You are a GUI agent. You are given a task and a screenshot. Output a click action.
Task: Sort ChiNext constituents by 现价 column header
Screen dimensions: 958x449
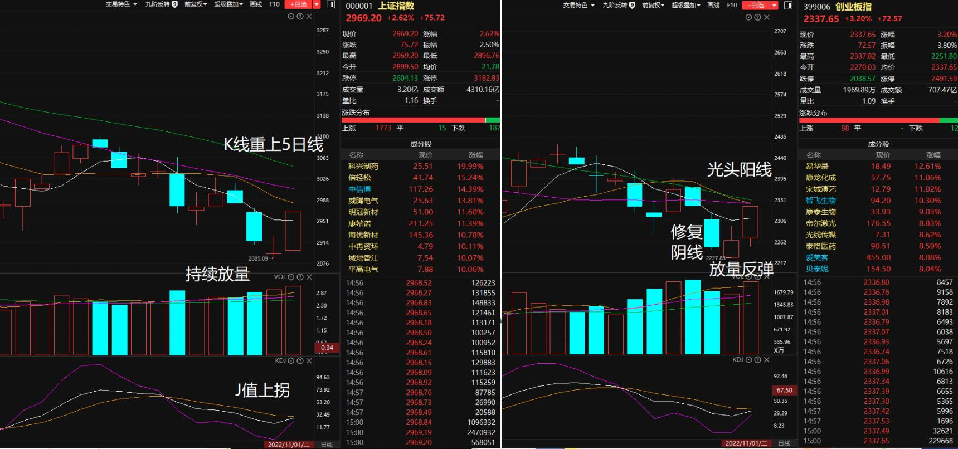pos(882,155)
